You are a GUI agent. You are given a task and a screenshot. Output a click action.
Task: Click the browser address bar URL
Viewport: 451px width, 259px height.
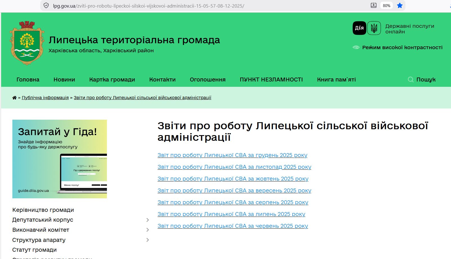149,6
